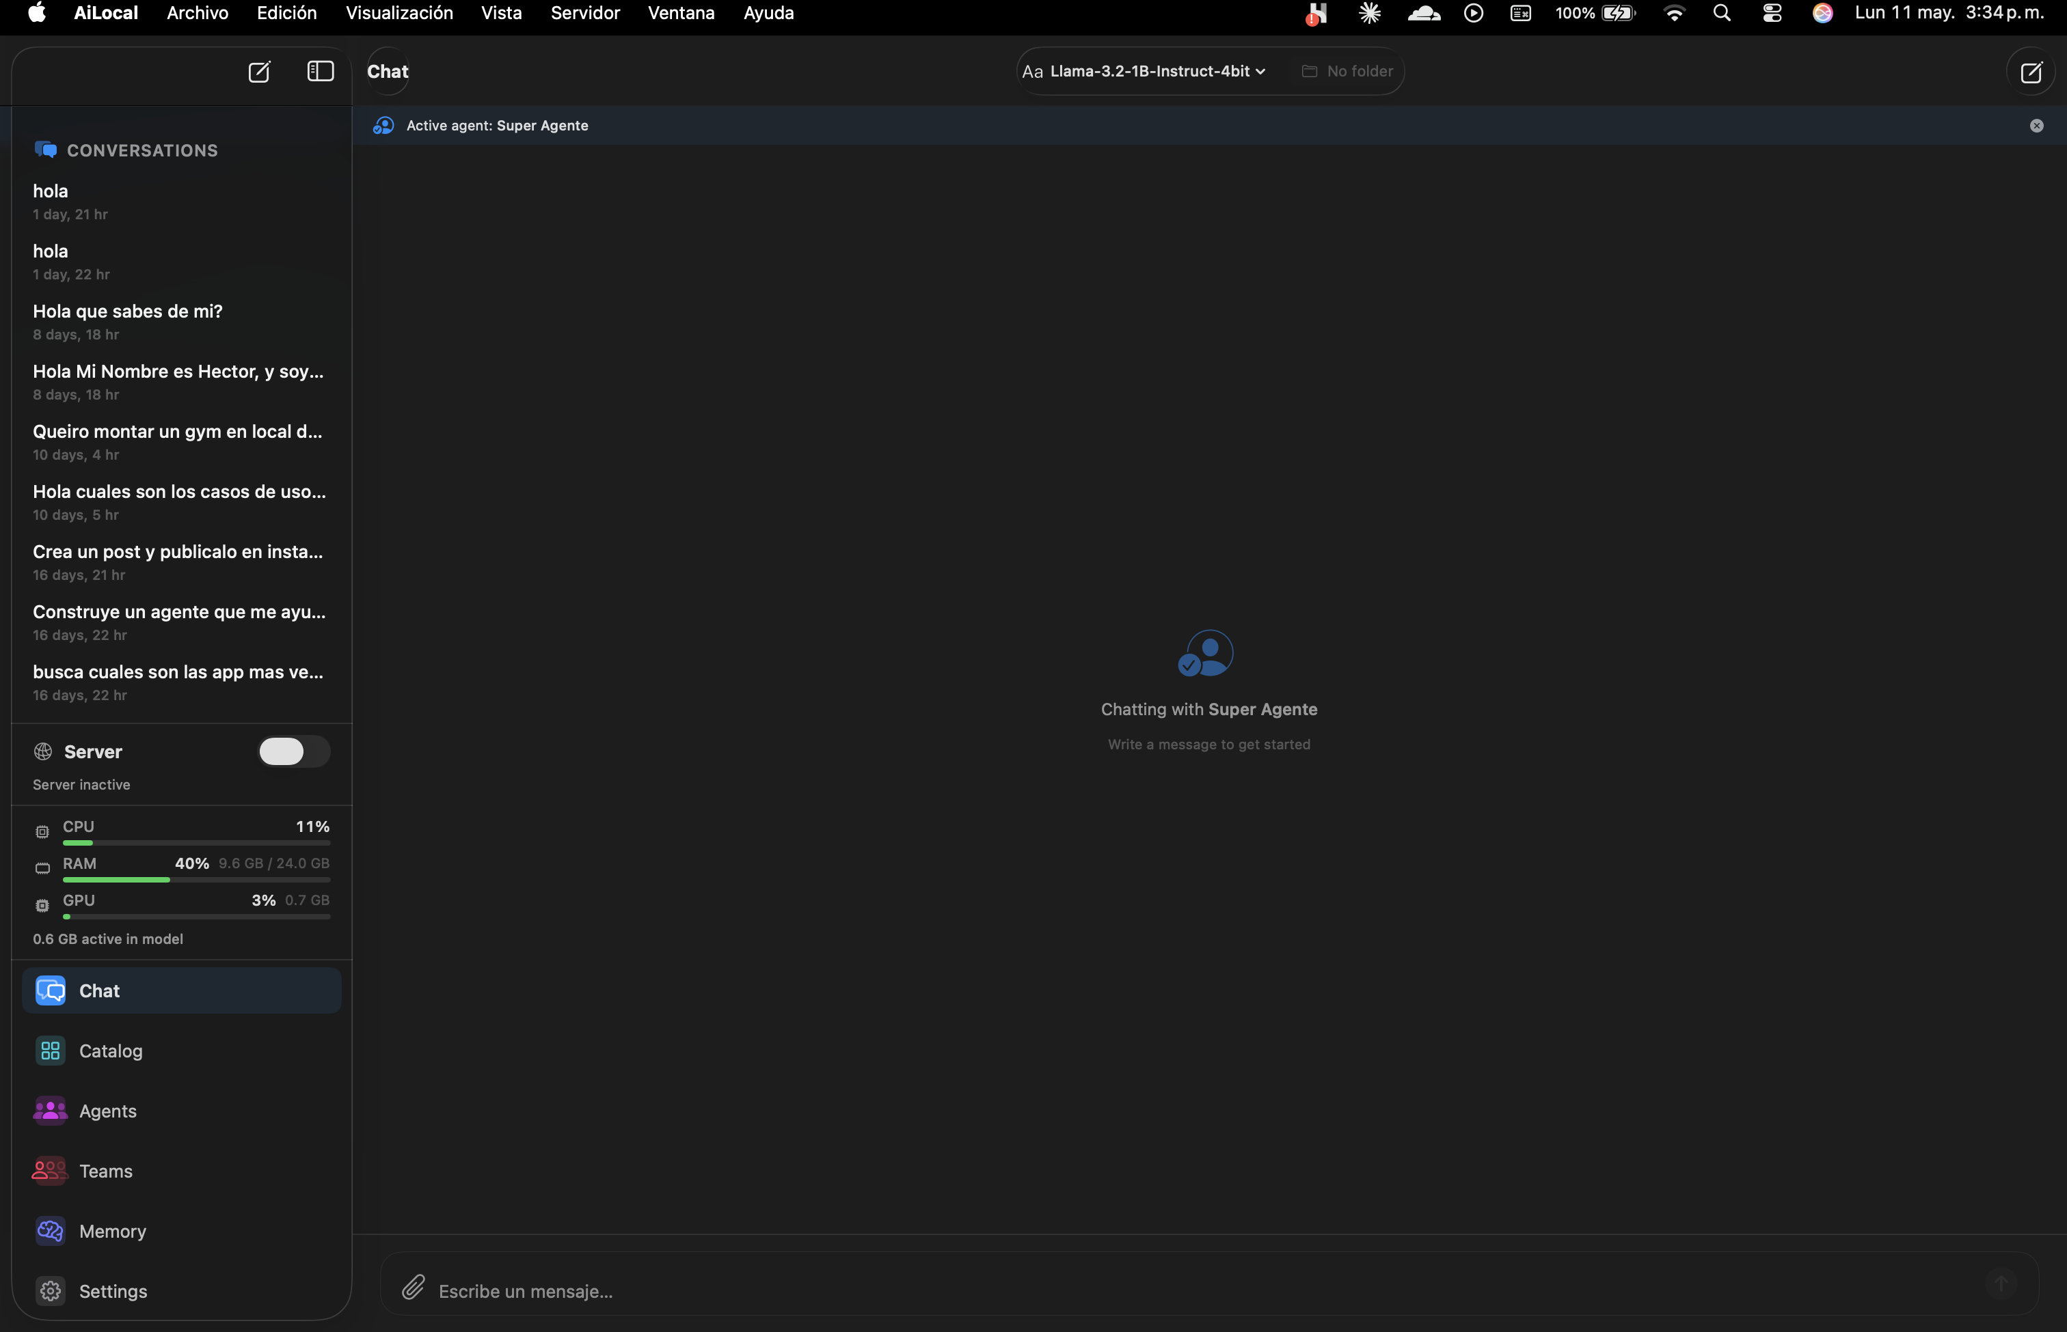Open the Ventana menu
Viewport: 2067px width, 1332px height.
(x=681, y=13)
